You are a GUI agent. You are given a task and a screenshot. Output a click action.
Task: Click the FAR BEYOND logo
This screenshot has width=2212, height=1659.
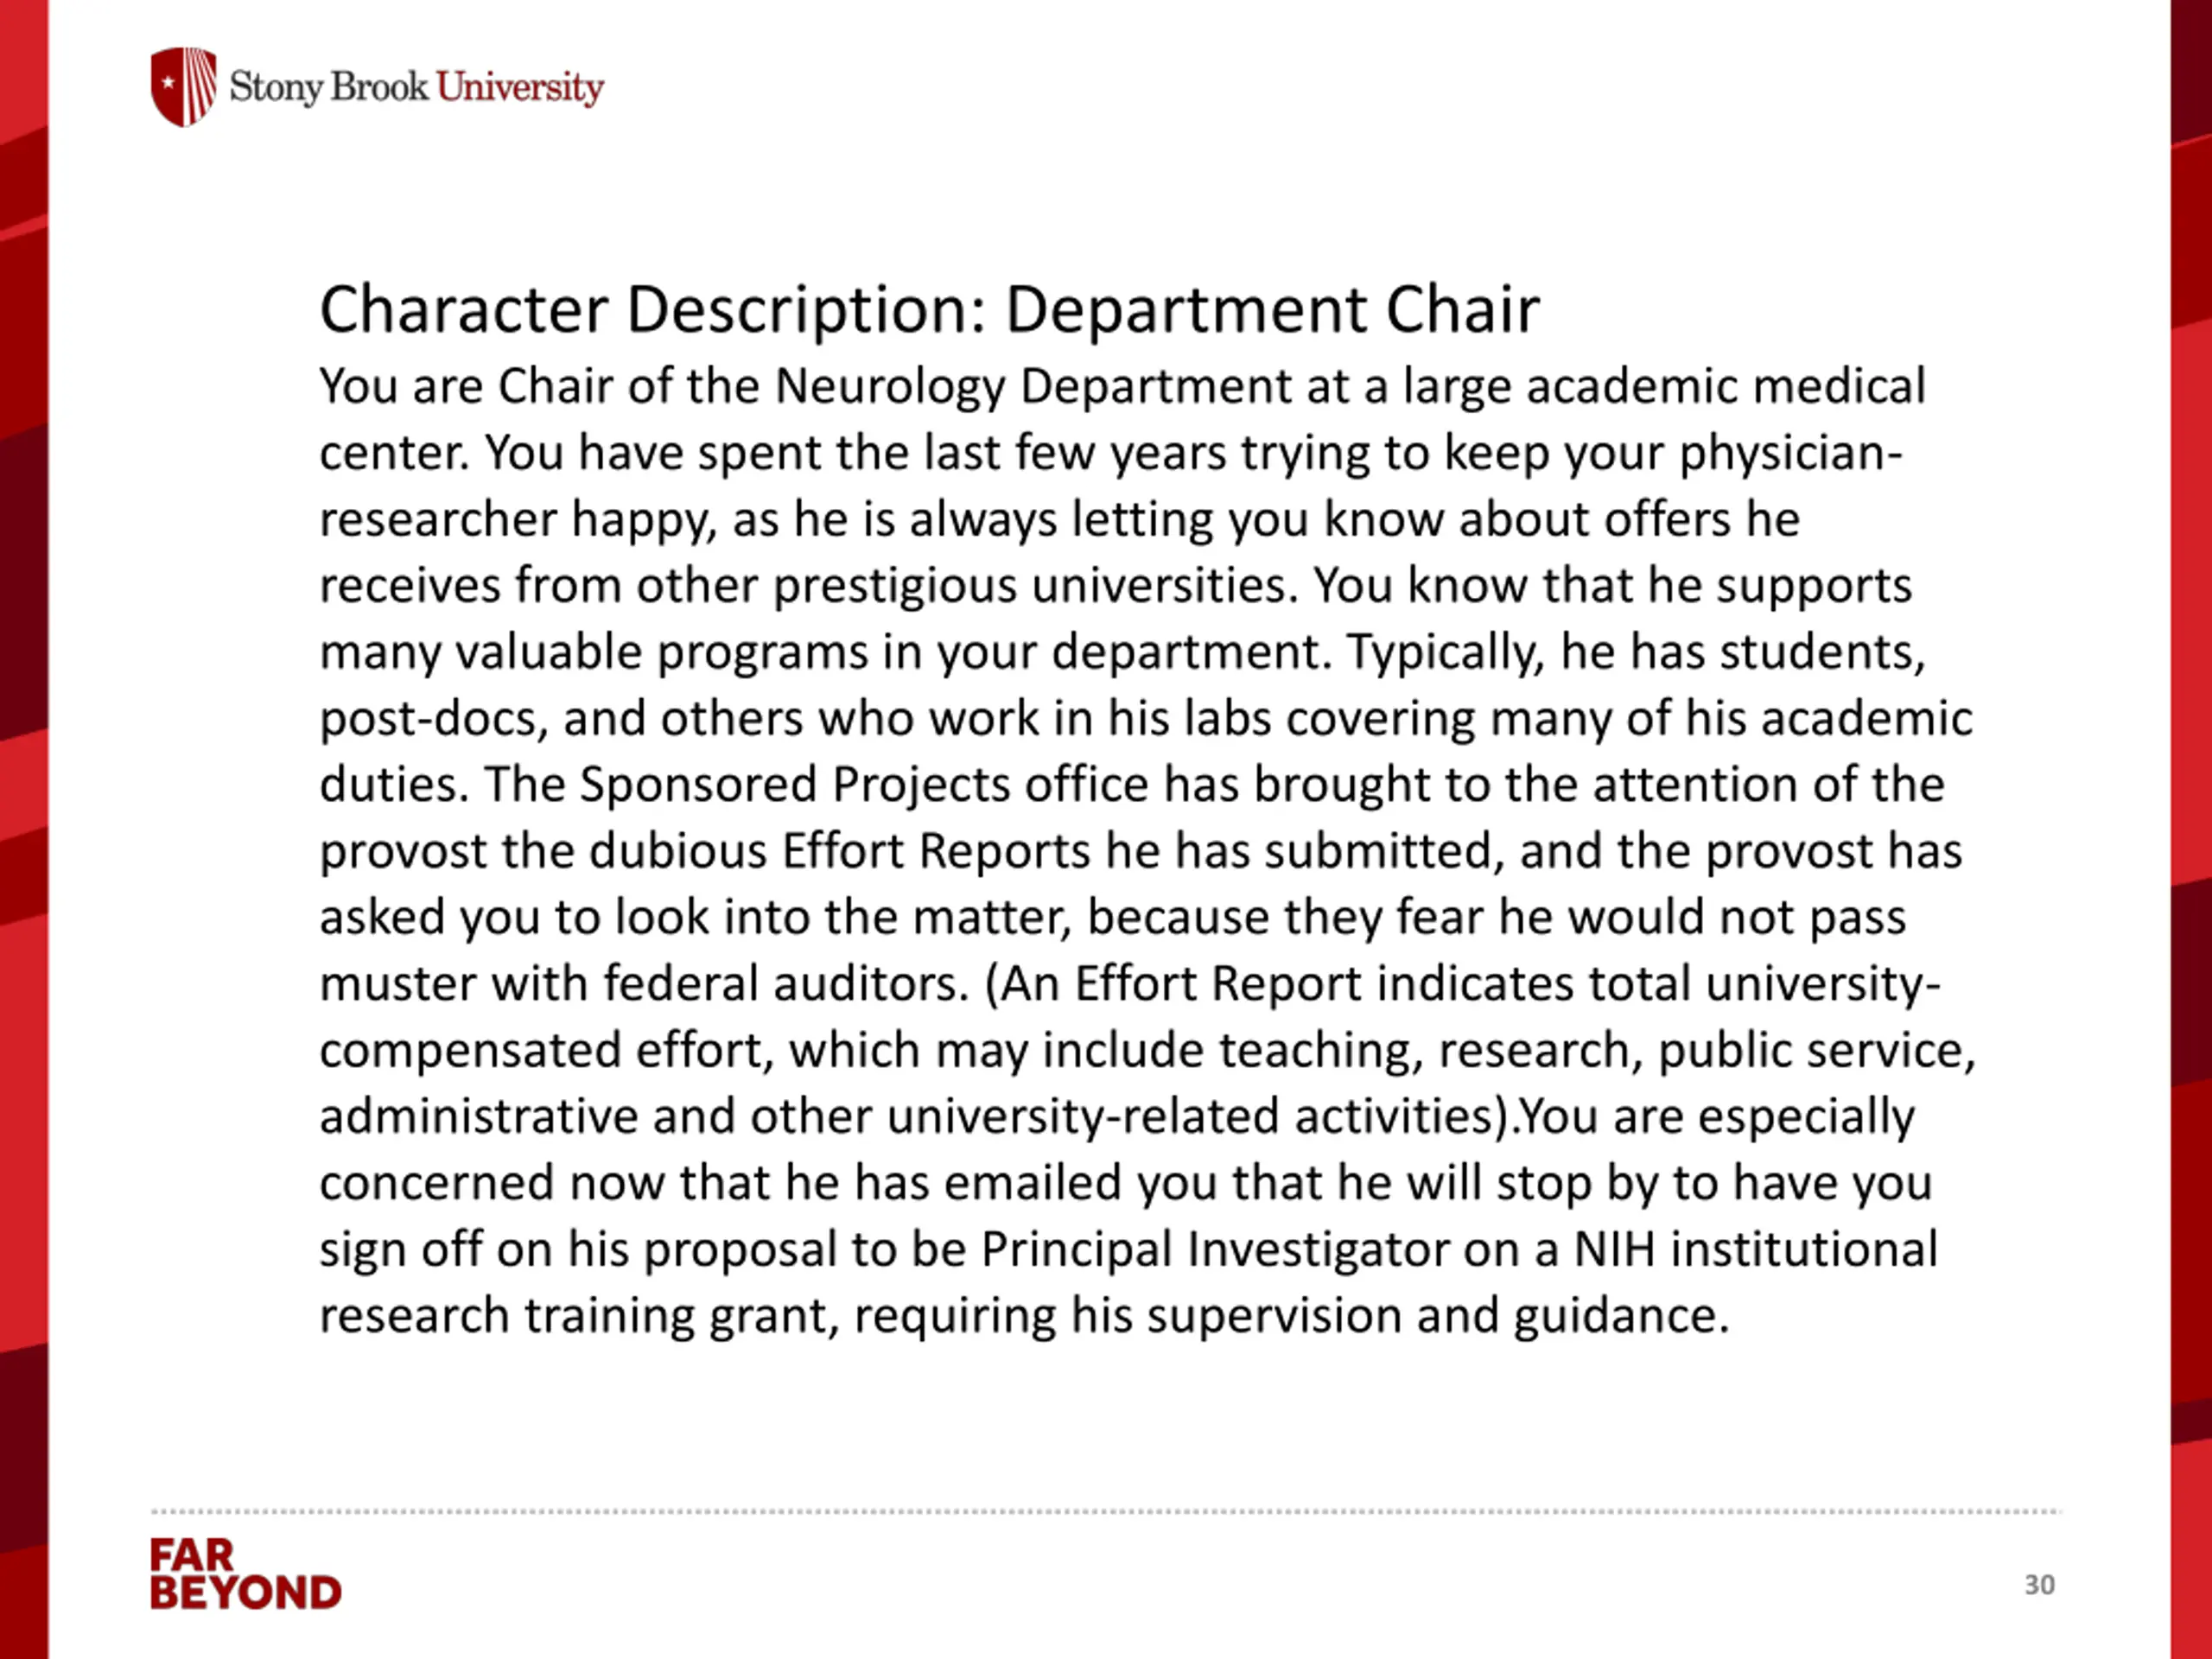[x=246, y=1574]
